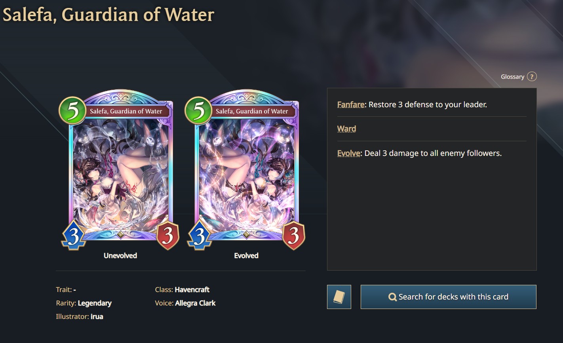Click the red defense shield on unevolved card

point(168,236)
